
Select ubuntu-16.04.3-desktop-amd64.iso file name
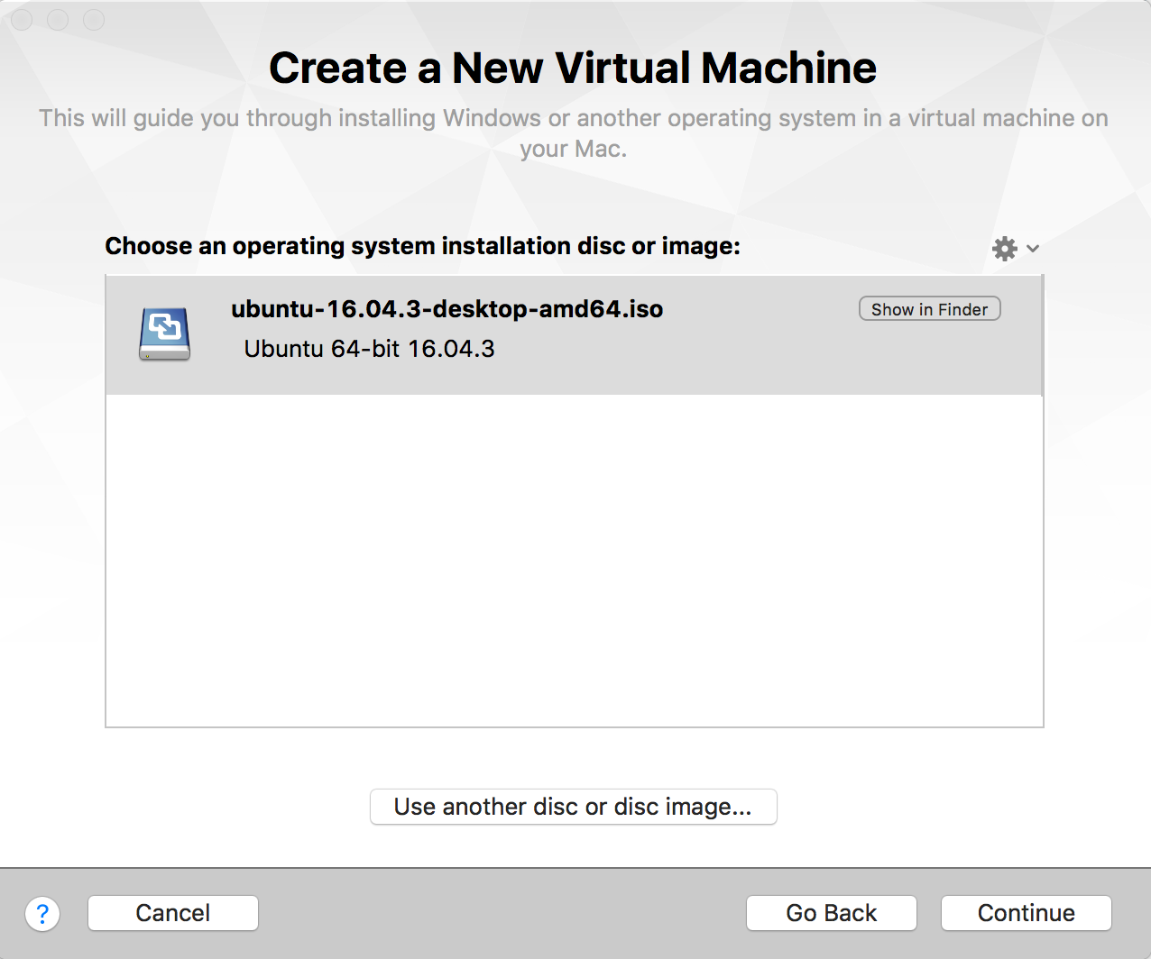click(447, 309)
